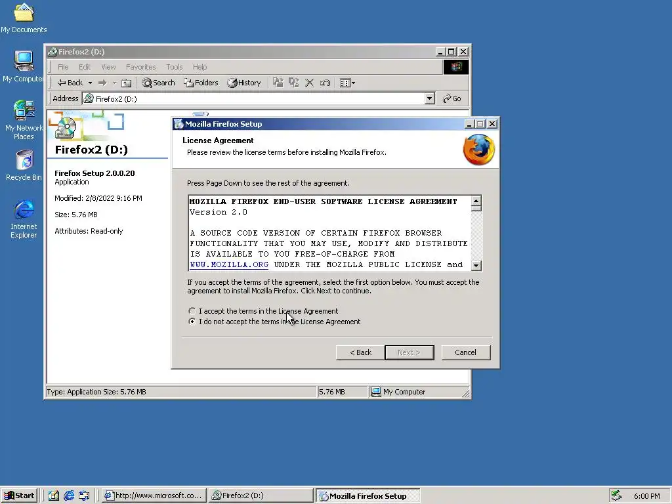Click Internet Explorer quick launch icon
The width and height of the screenshot is (672, 504).
click(69, 495)
